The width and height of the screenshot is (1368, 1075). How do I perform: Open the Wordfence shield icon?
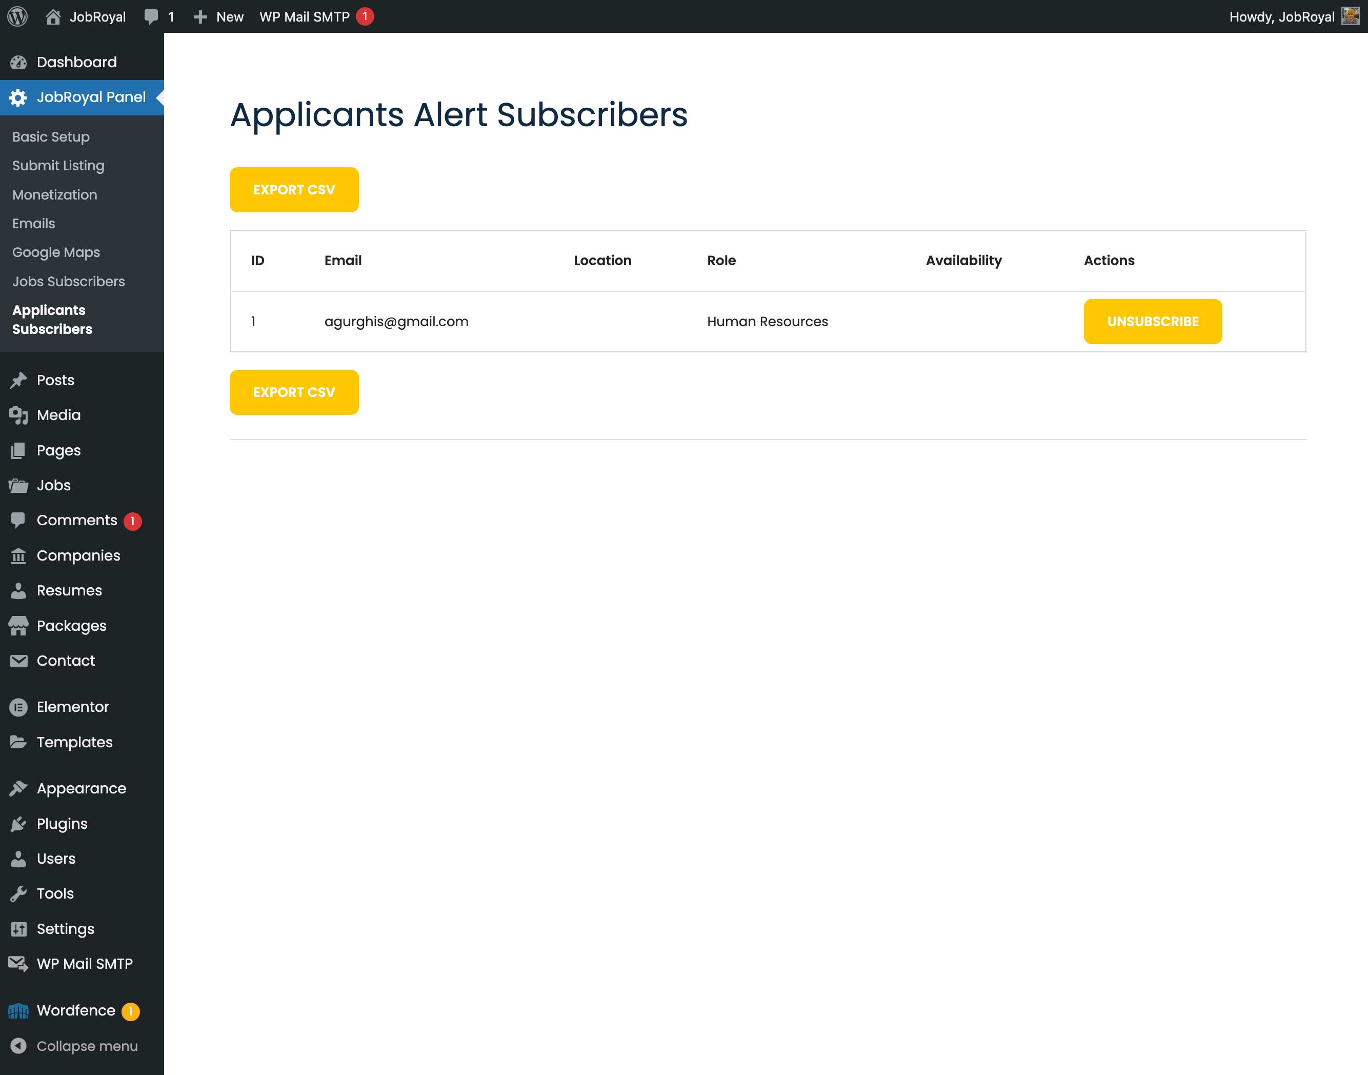coord(18,1011)
